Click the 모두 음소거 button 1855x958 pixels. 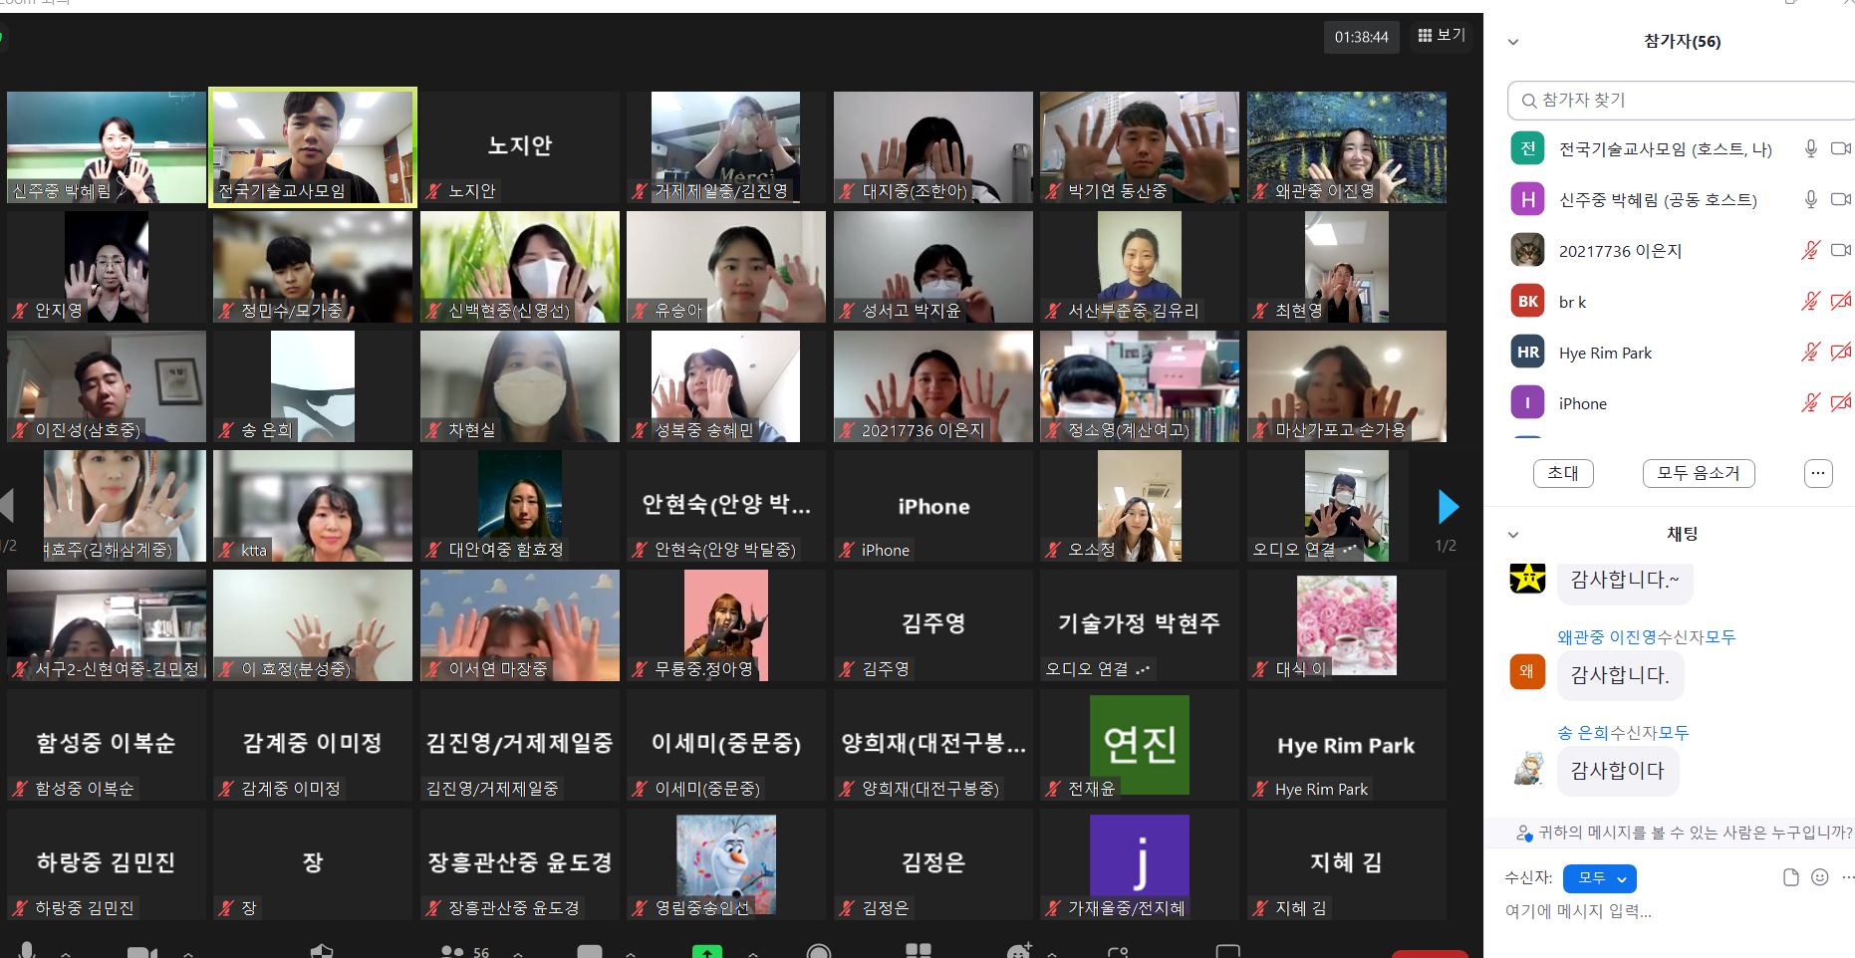point(1698,474)
